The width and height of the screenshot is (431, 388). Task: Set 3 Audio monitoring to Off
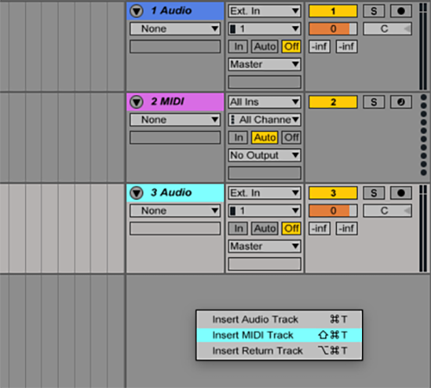(291, 228)
